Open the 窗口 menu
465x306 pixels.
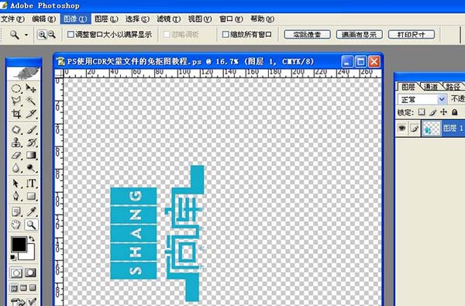coord(231,19)
